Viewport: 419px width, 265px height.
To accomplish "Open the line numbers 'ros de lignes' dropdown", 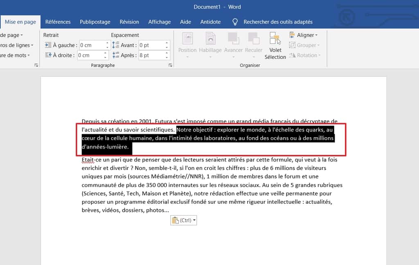I will (16, 45).
